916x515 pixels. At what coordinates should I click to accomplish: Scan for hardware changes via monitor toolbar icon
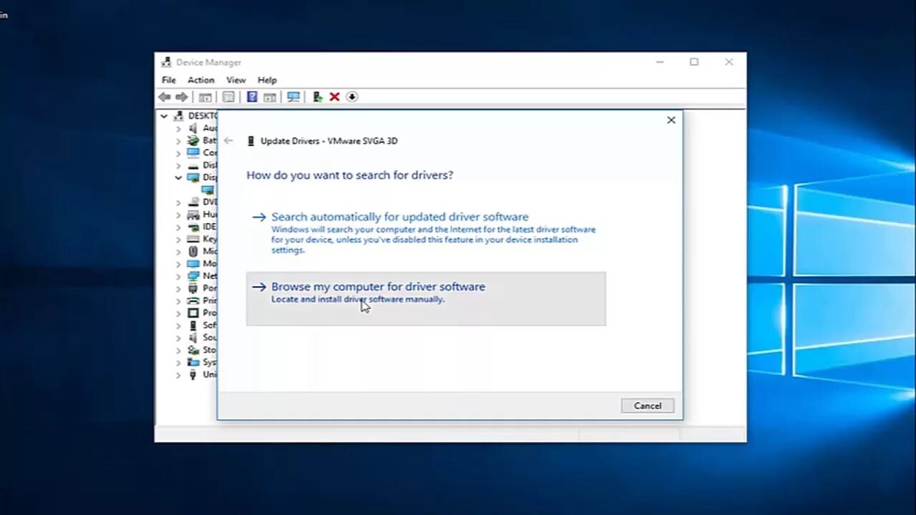[293, 97]
